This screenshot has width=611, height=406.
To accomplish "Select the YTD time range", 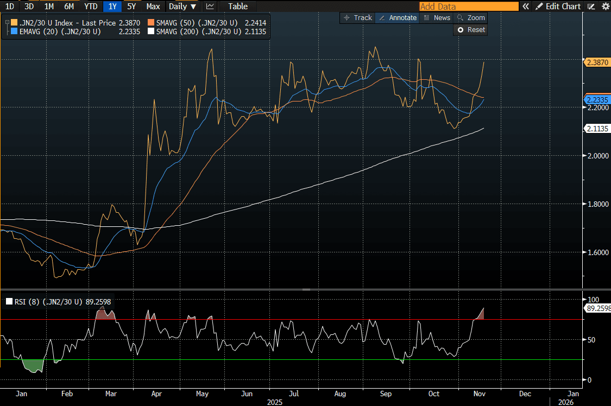I will click(x=91, y=7).
